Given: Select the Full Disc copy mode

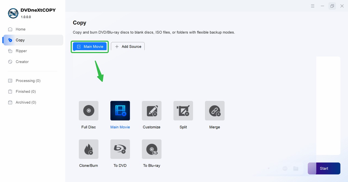Looking at the screenshot, I should click(89, 111).
